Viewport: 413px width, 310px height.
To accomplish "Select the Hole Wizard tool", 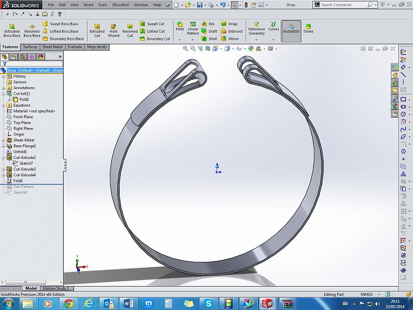I will [114, 30].
